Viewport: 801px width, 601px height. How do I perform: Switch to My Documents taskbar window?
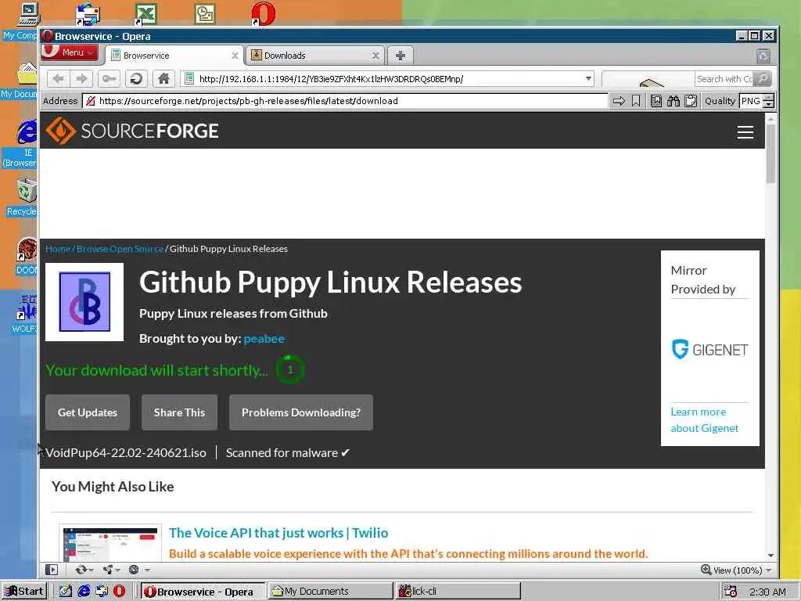tap(331, 591)
